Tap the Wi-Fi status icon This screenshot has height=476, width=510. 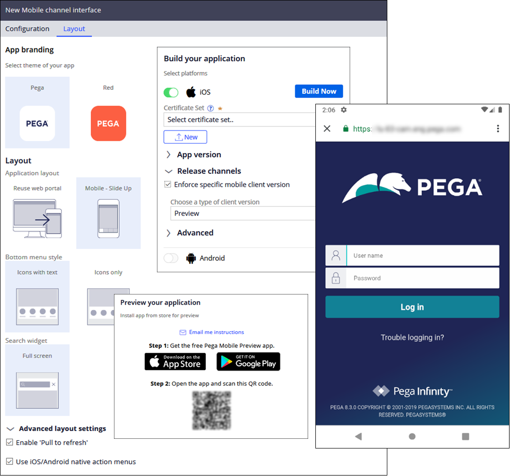[x=484, y=109]
